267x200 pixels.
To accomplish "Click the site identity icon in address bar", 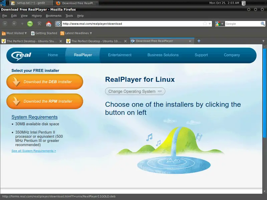I will 58,24.
